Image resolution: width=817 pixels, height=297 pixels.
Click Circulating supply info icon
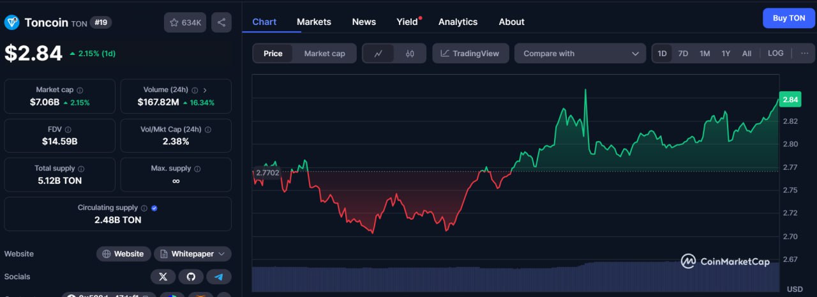coord(144,208)
